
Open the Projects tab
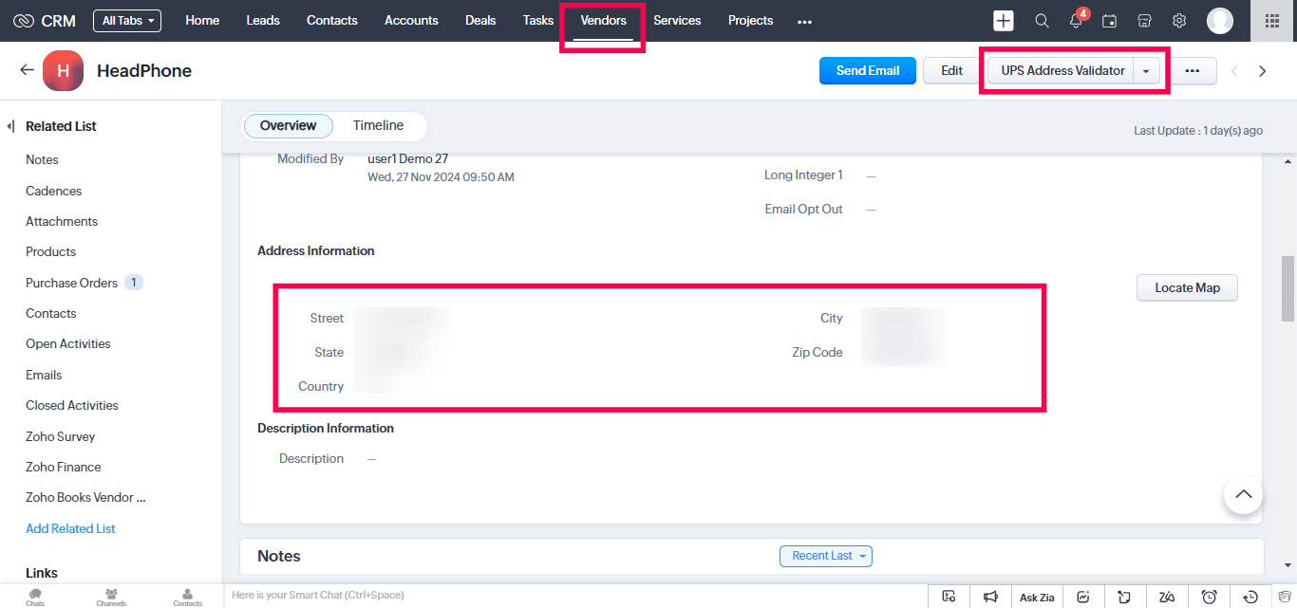point(750,20)
